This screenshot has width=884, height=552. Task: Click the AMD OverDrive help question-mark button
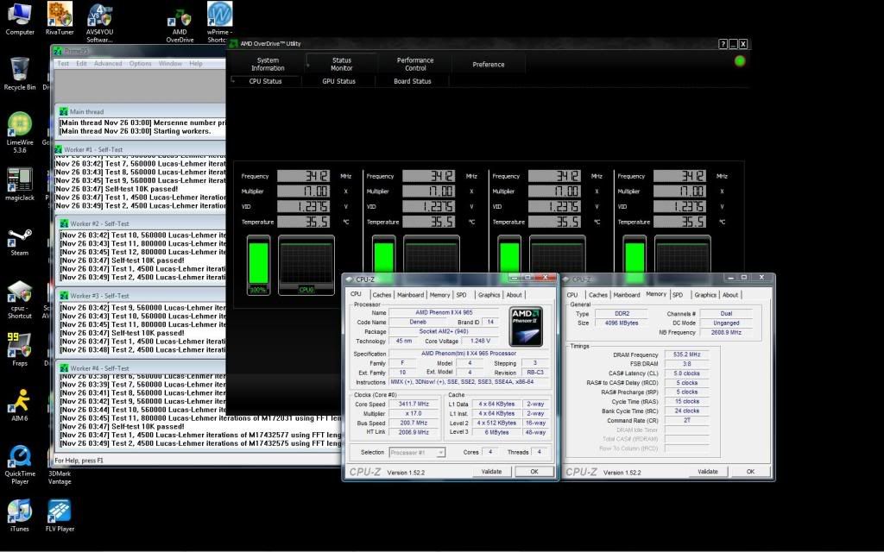(x=723, y=44)
